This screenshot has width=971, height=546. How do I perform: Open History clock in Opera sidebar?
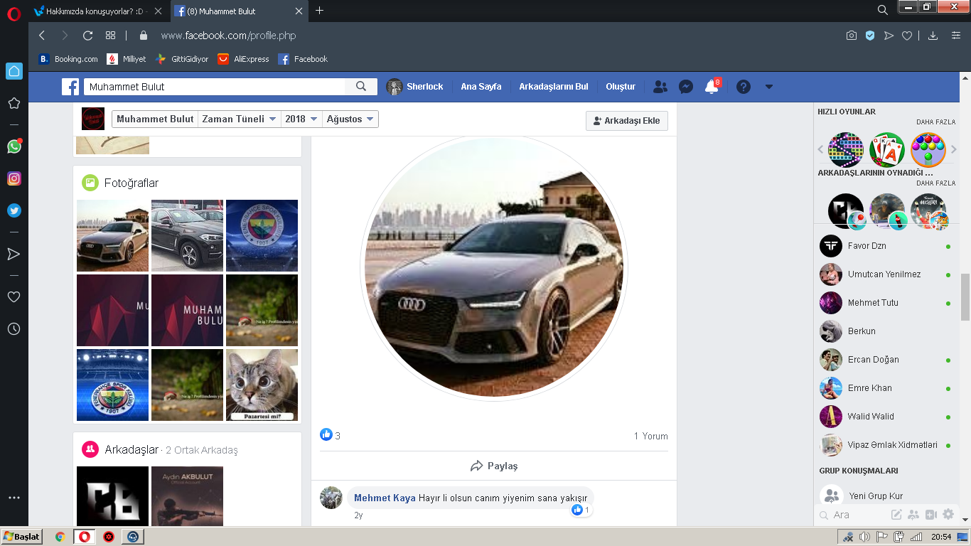14,328
